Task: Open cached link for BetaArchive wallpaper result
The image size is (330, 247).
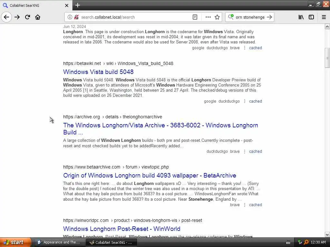Action: (x=256, y=205)
